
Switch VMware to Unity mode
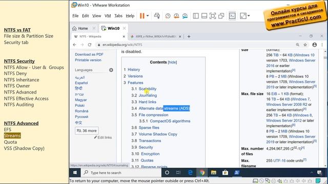pyautogui.click(x=221, y=16)
